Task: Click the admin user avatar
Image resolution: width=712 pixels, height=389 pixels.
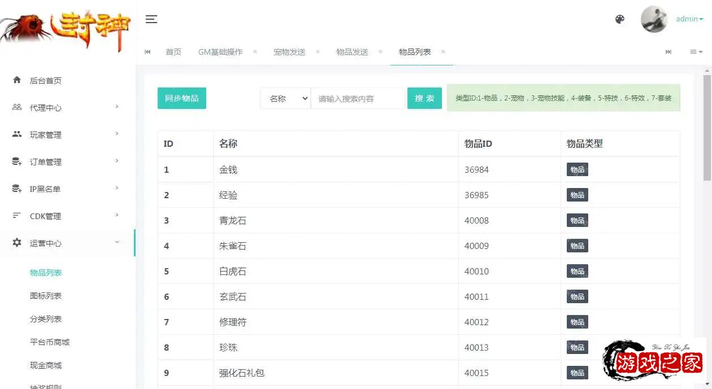Action: [654, 19]
